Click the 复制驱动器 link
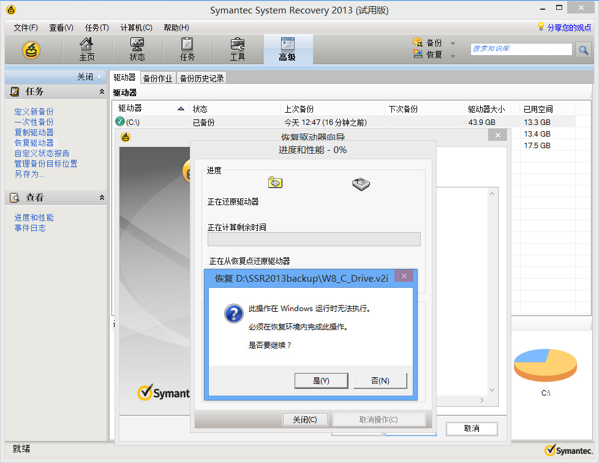The image size is (599, 463). [x=34, y=132]
